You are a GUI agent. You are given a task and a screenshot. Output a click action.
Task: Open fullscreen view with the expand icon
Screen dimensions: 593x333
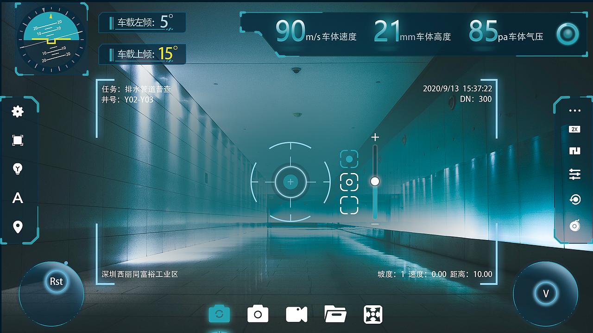373,314
